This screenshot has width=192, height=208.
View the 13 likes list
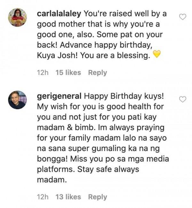tap(68, 197)
